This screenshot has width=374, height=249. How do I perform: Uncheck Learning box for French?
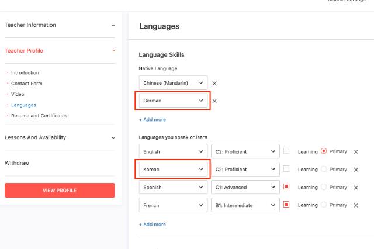tap(286, 205)
